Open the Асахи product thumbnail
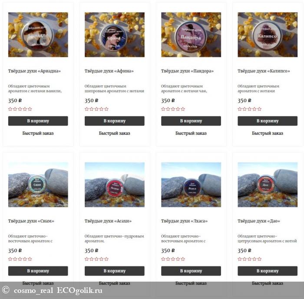The width and height of the screenshot is (304, 299). pyautogui.click(x=114, y=185)
